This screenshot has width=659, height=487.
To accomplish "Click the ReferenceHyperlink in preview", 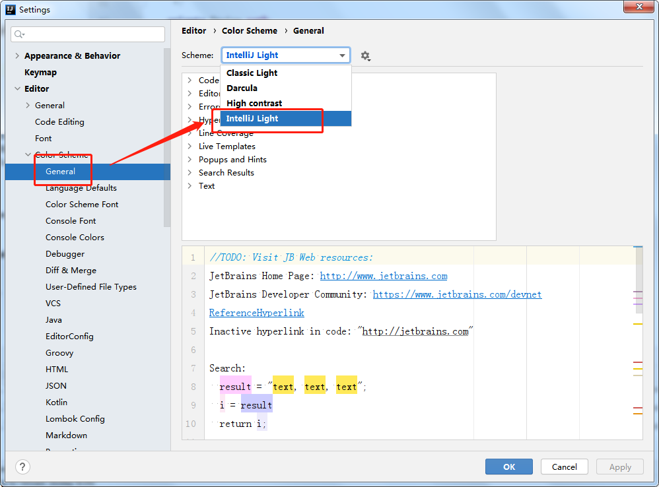I will point(257,313).
